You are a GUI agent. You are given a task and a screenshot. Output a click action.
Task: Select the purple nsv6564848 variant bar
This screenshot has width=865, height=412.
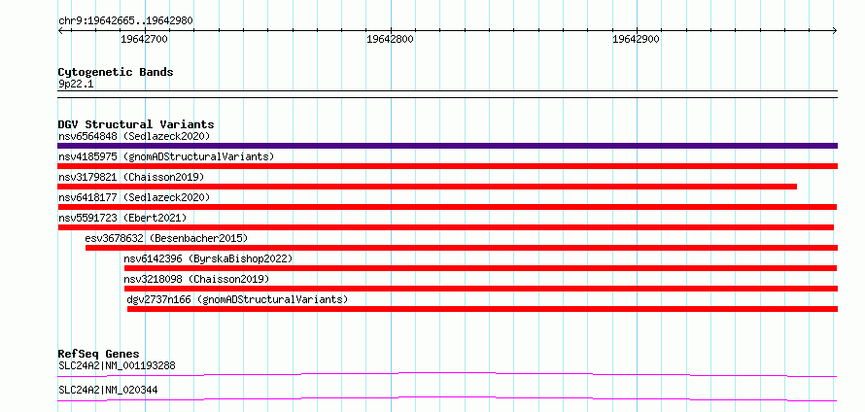point(447,146)
